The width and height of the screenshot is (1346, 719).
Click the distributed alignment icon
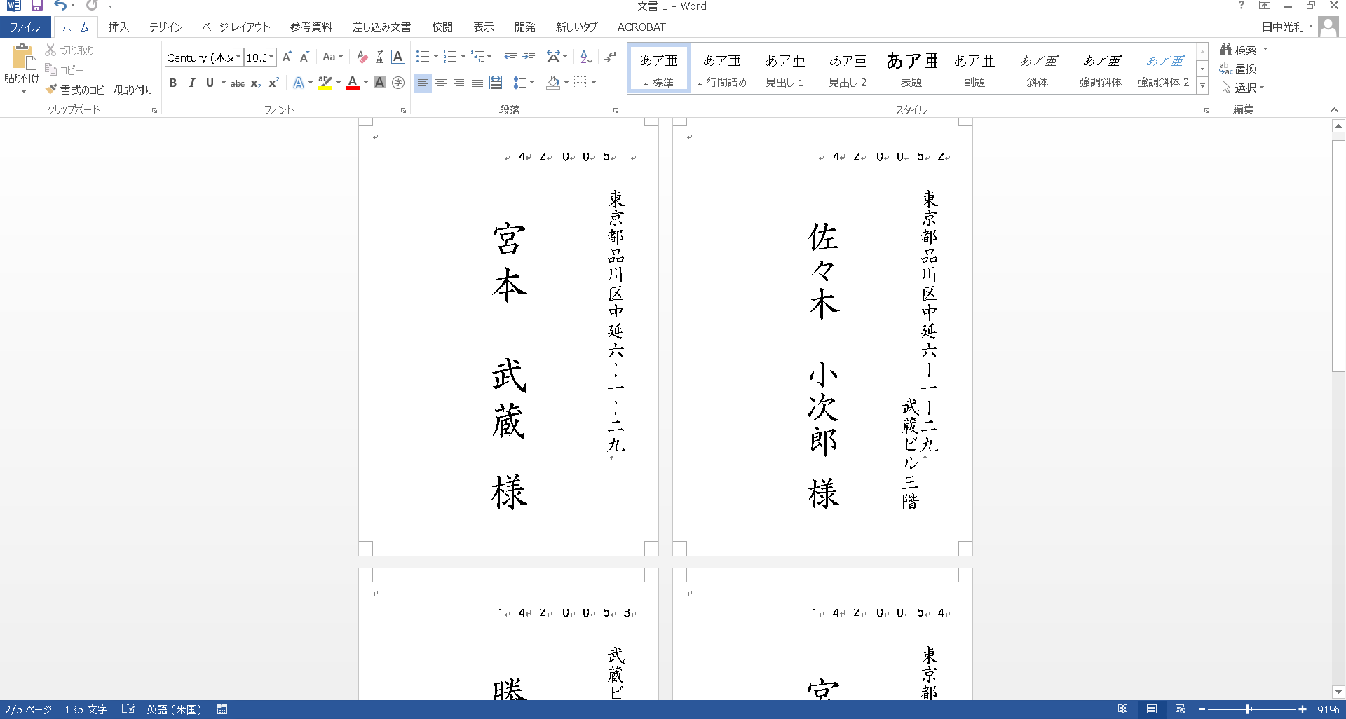496,83
